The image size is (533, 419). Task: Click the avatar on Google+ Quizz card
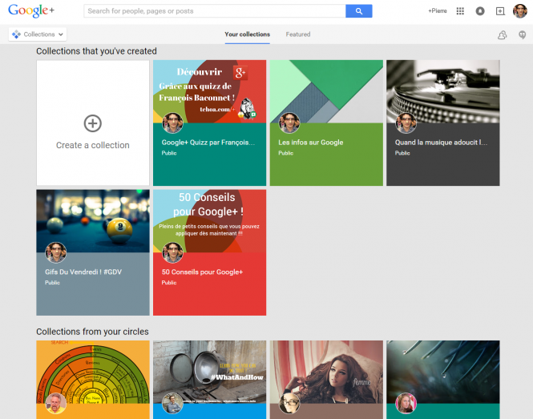pyautogui.click(x=172, y=123)
